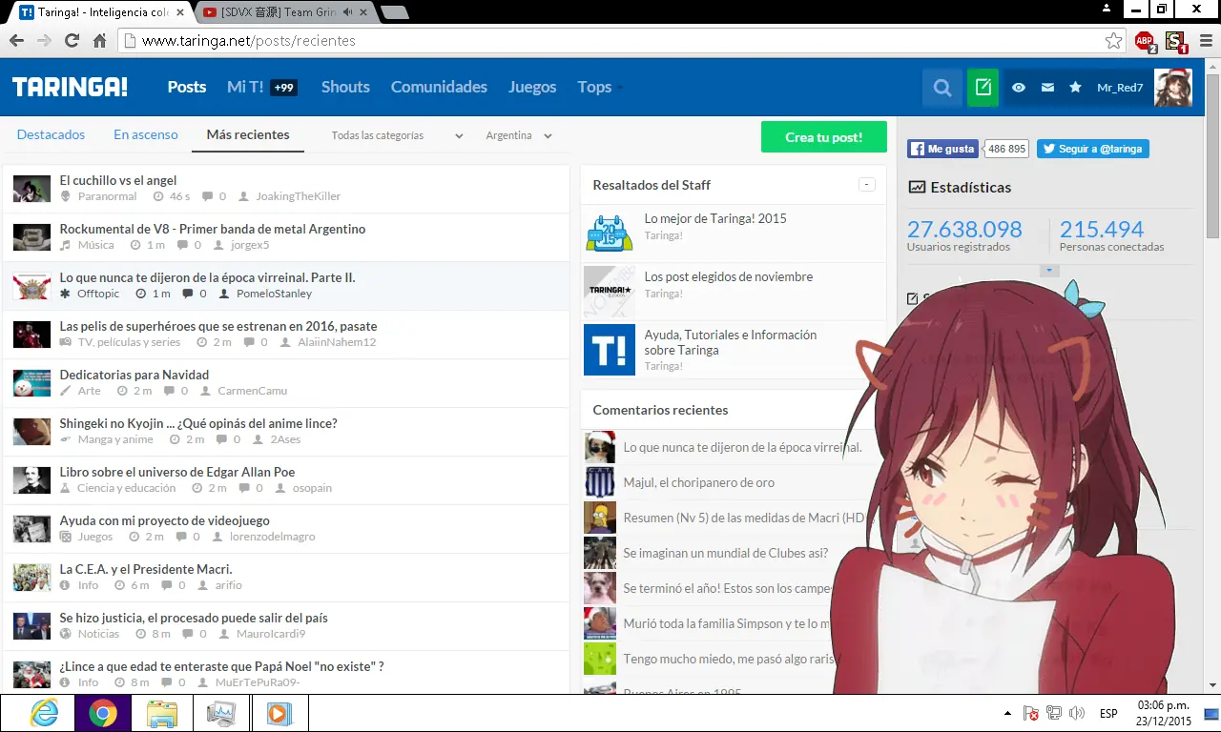Expand the Tops menu arrow
This screenshot has width=1221, height=732.
[x=619, y=88]
